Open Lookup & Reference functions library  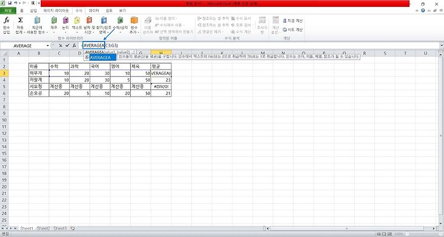pos(104,25)
